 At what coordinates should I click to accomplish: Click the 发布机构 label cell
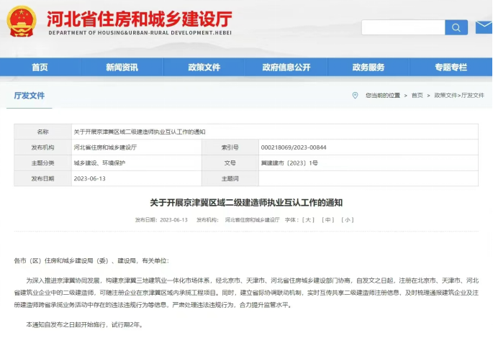click(42, 147)
